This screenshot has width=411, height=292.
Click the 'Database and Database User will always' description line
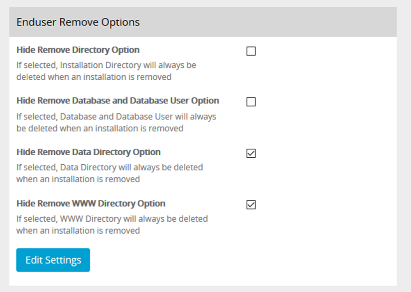[x=116, y=116]
